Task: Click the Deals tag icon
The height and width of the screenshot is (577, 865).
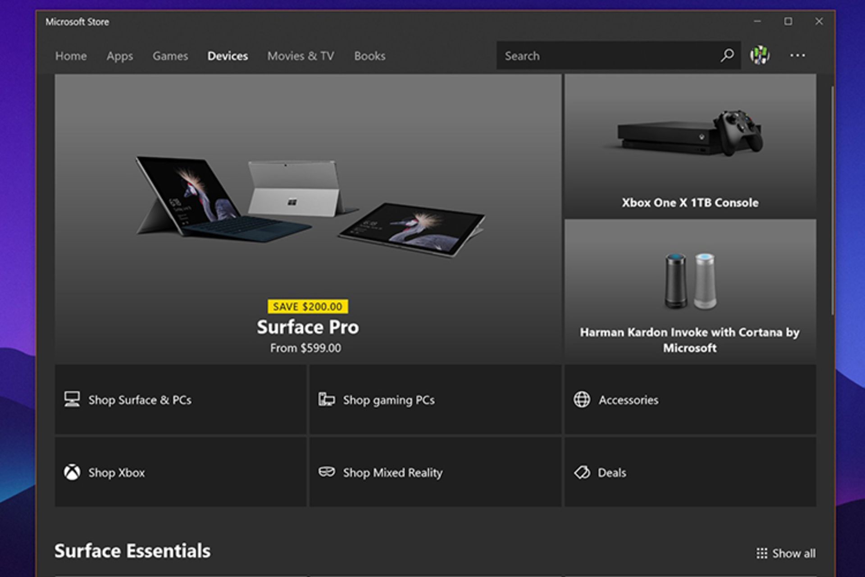Action: tap(582, 472)
